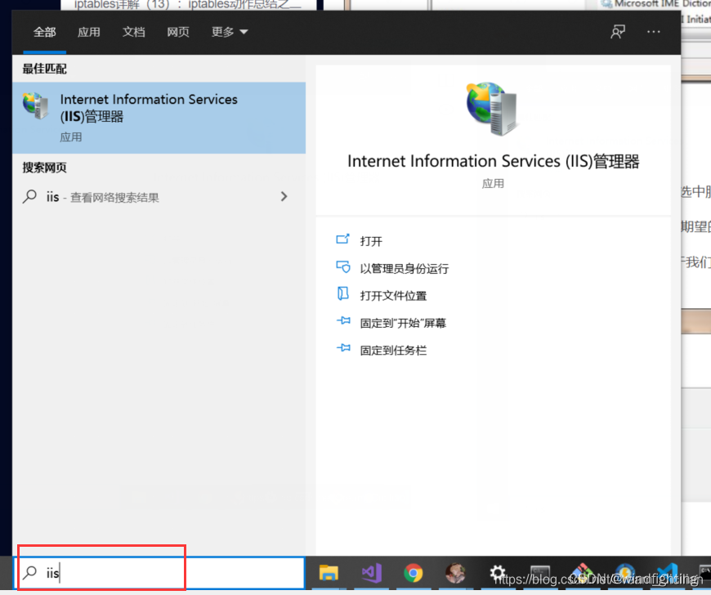Image resolution: width=711 pixels, height=595 pixels.
Task: Open the round avatar app on taskbar
Action: pos(455,573)
